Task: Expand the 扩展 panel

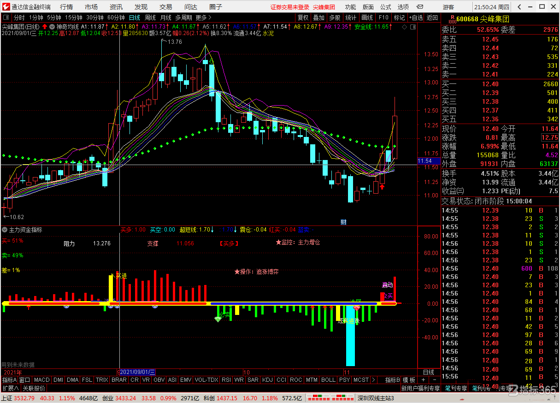Action: 11,388
